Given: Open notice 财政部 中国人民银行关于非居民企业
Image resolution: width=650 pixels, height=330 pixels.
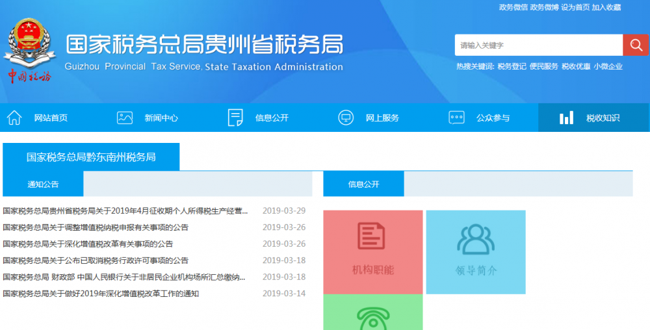Looking at the screenshot, I should click(124, 277).
